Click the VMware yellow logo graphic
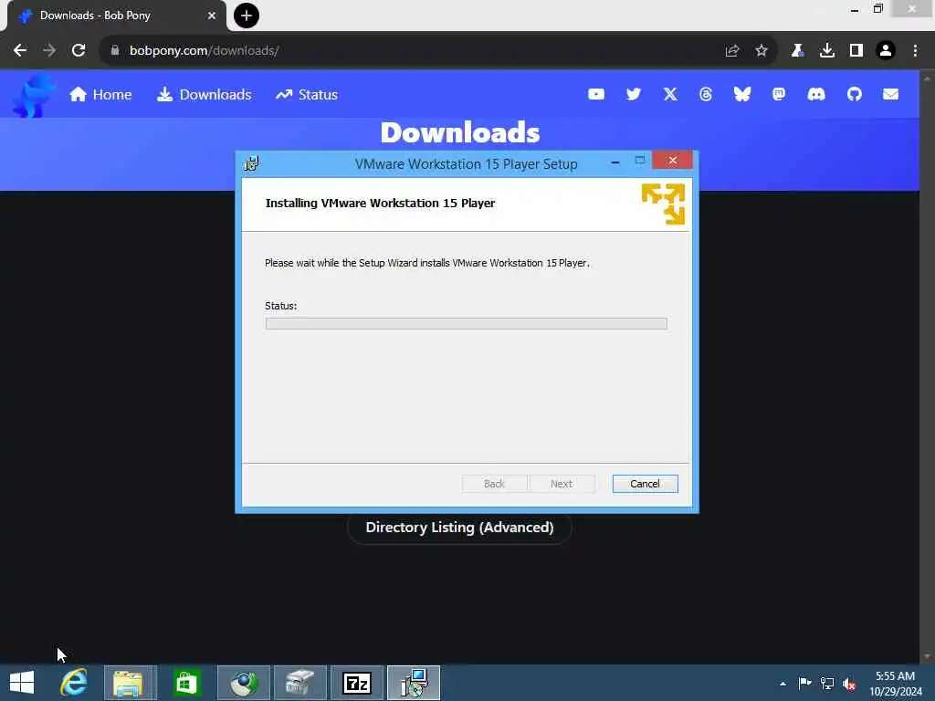This screenshot has height=701, width=935. pyautogui.click(x=663, y=204)
